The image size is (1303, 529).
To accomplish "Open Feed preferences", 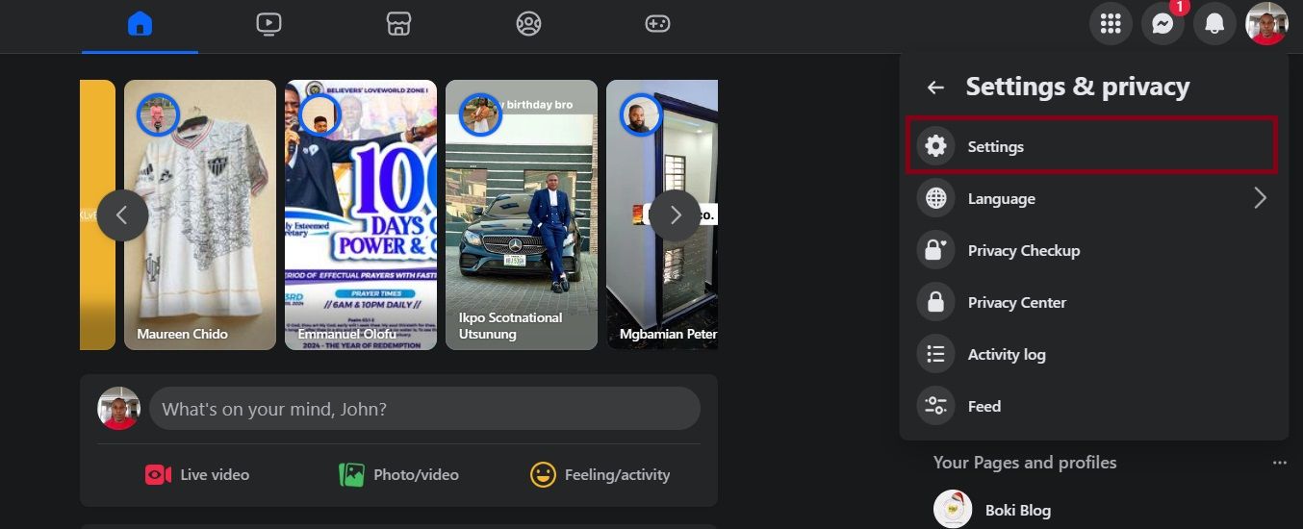I will click(x=1091, y=406).
